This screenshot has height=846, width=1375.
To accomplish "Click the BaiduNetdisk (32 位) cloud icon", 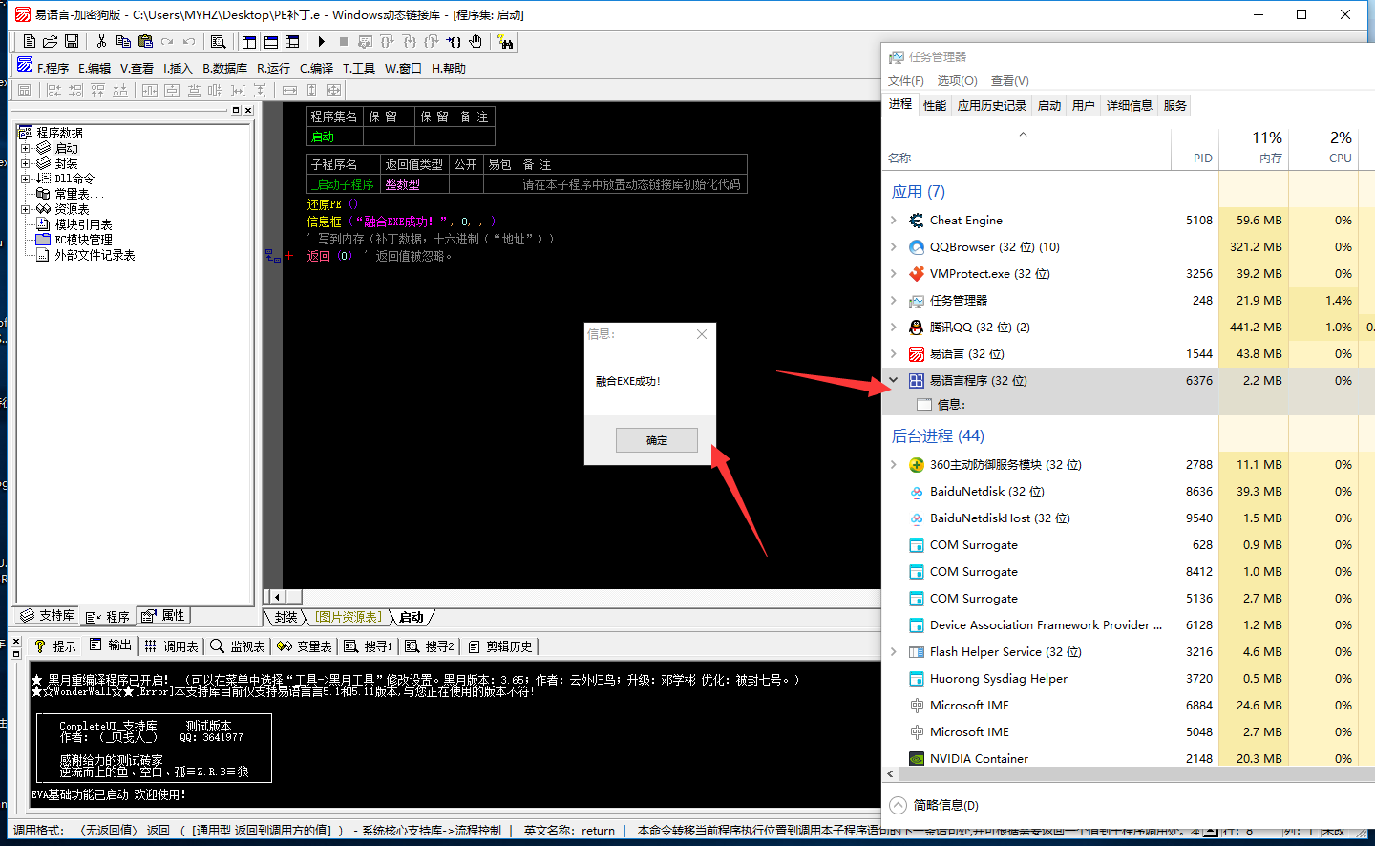I will point(916,492).
